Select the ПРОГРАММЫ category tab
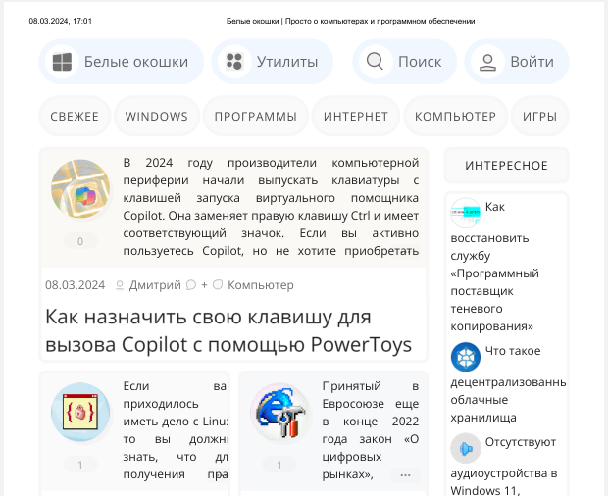The image size is (608, 496). click(256, 116)
